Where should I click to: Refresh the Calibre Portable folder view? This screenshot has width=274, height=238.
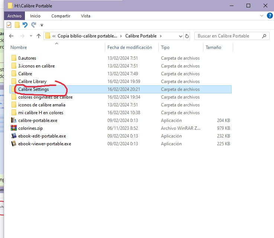point(187,36)
